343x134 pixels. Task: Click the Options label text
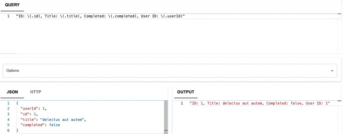click(13, 70)
